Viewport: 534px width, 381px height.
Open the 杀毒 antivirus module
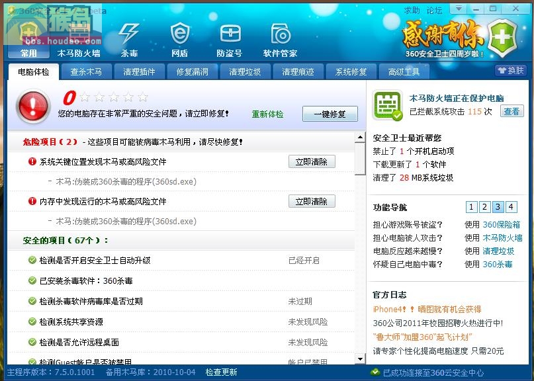click(129, 40)
